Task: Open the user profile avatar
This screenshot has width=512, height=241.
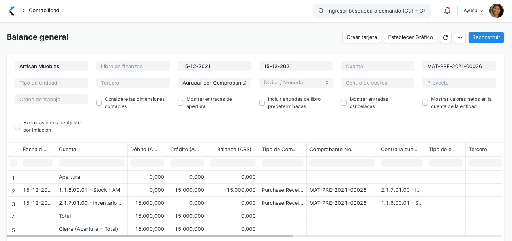Action: coord(496,11)
